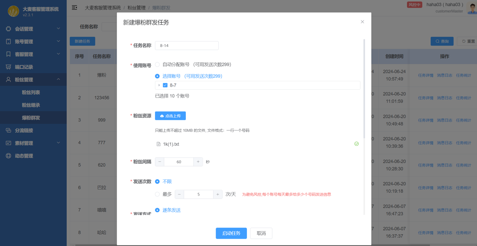
Task: Click the 粉丝管理 person icon
Action: pos(9,79)
